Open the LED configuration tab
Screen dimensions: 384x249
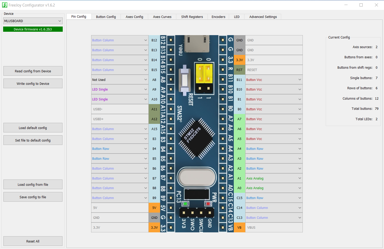point(237,17)
